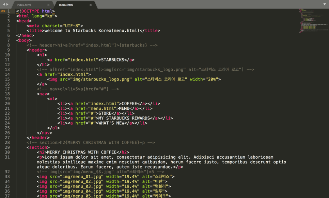Click the comment 'header>h1>a[href="index.html"]>{starbucks}'

click(x=93, y=45)
